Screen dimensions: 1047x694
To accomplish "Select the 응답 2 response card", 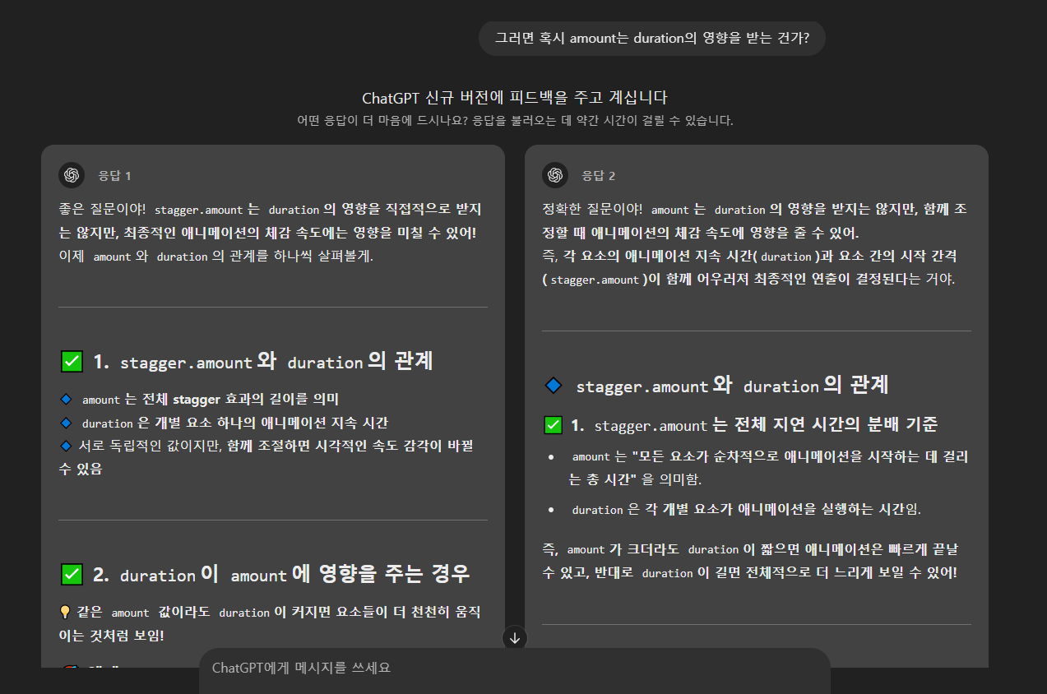I will [x=757, y=406].
